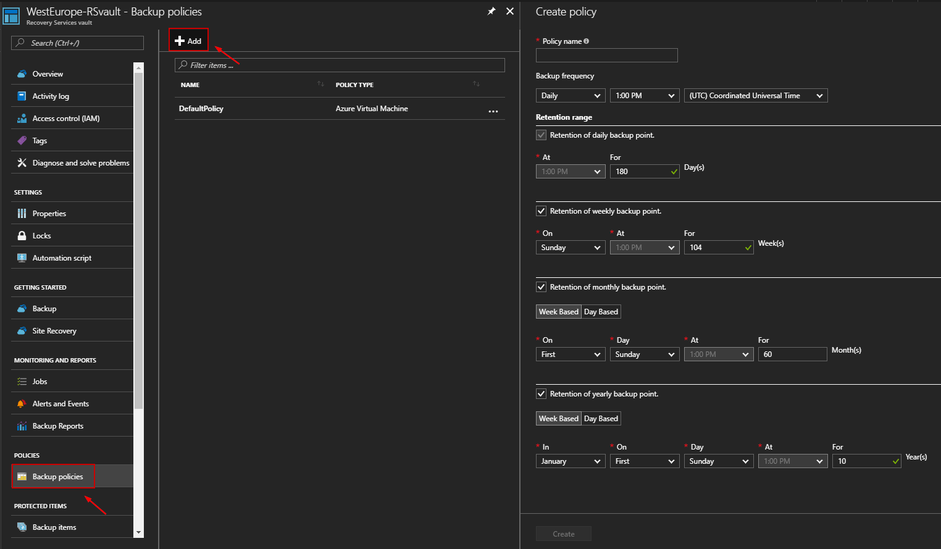Click the Recovery Services vault icon
The image size is (941, 549).
[12, 16]
